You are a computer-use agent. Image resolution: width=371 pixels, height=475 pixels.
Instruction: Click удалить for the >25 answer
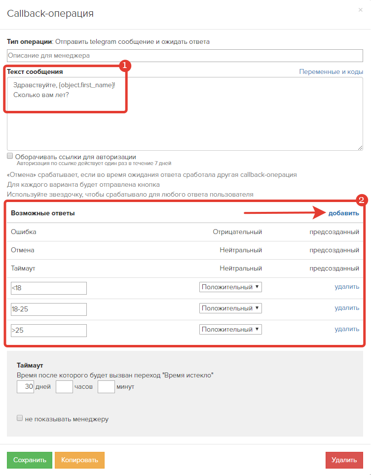tap(347, 329)
